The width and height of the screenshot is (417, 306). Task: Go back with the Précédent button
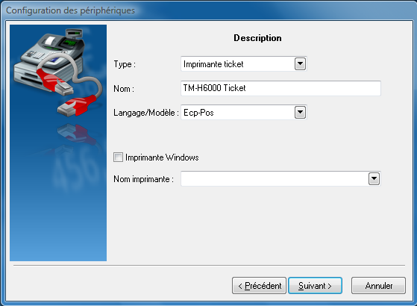(259, 286)
